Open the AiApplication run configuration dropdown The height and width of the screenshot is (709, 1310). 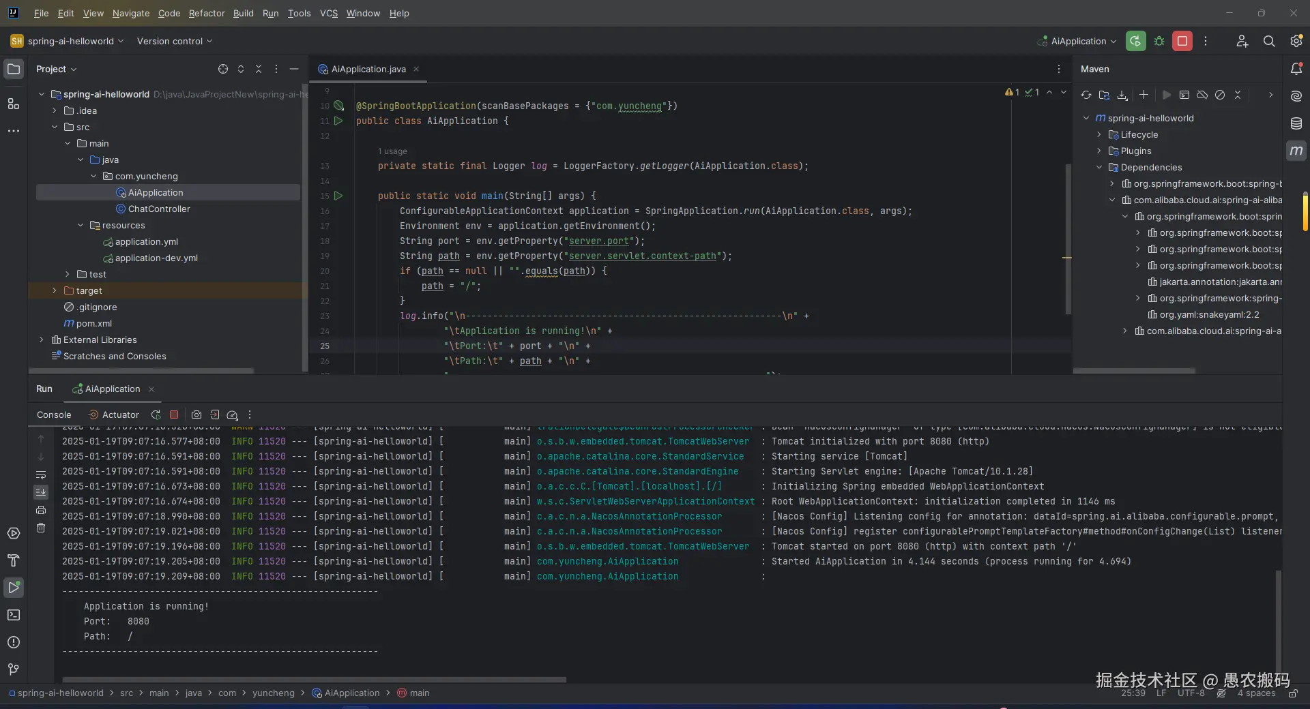point(1078,41)
